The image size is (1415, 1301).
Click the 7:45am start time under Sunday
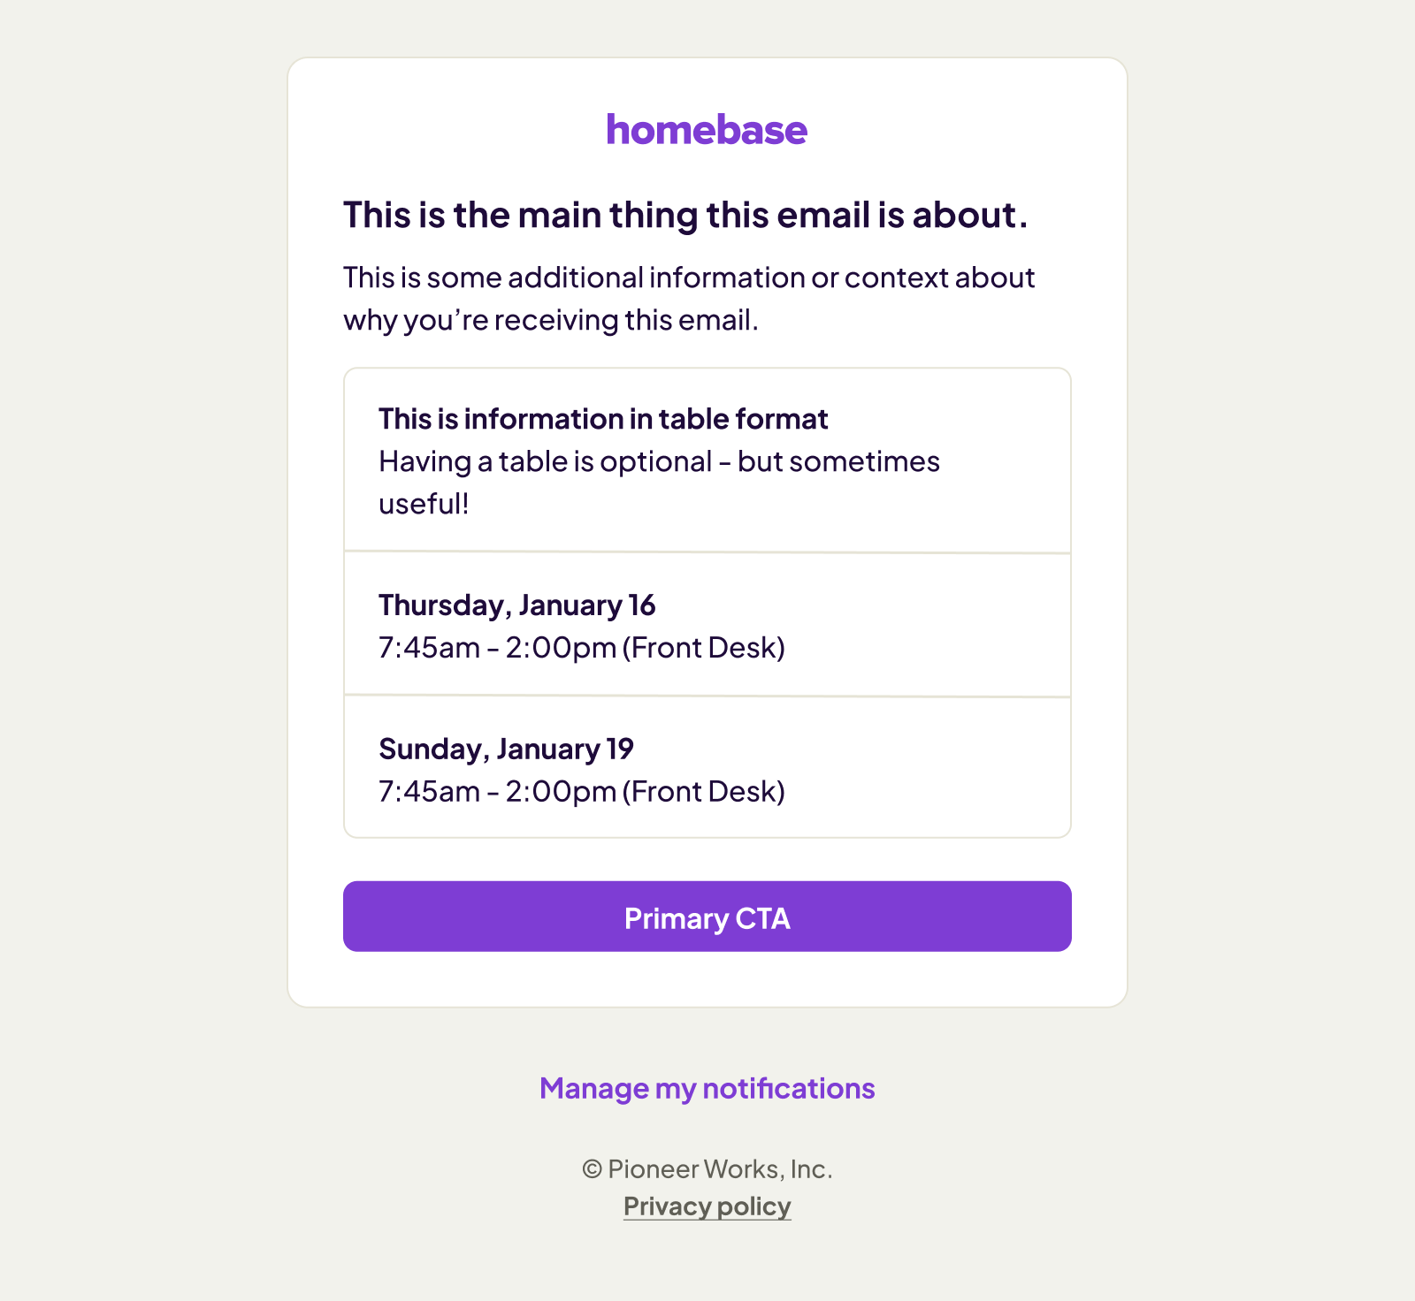(x=429, y=792)
